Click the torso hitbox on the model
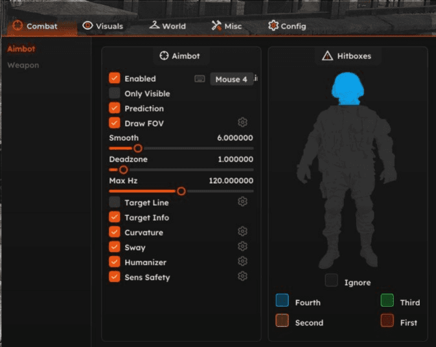This screenshot has height=347, width=436. [348, 139]
